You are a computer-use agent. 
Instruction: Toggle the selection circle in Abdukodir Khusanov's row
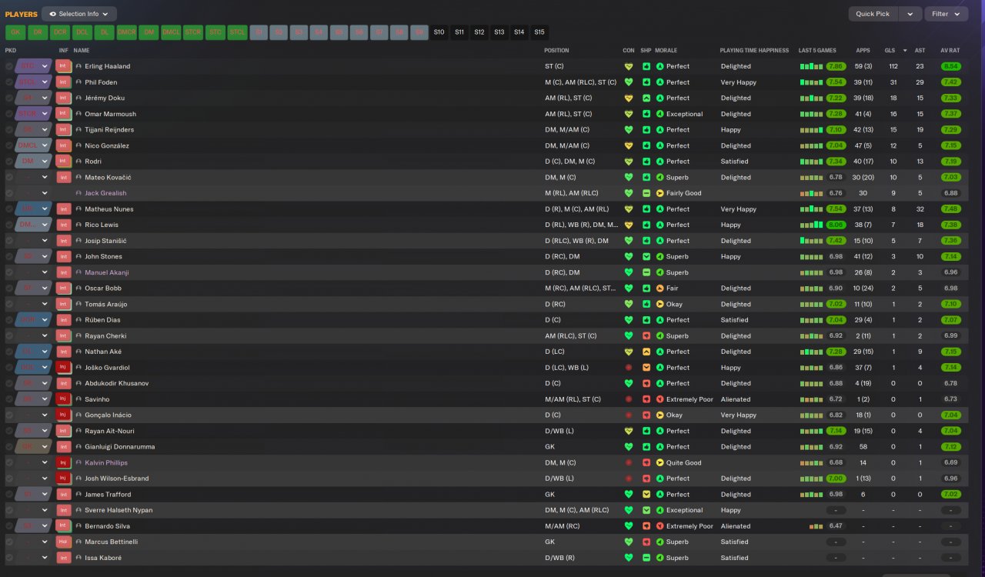pyautogui.click(x=9, y=383)
